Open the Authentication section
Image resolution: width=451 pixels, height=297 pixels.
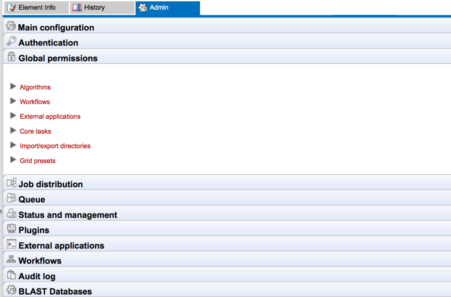227,42
